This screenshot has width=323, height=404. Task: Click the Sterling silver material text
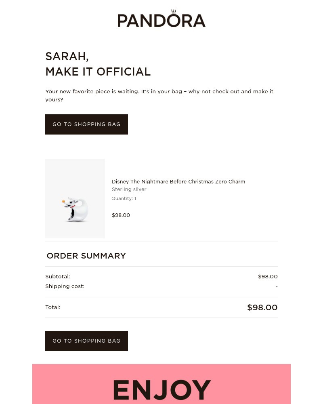pos(129,189)
